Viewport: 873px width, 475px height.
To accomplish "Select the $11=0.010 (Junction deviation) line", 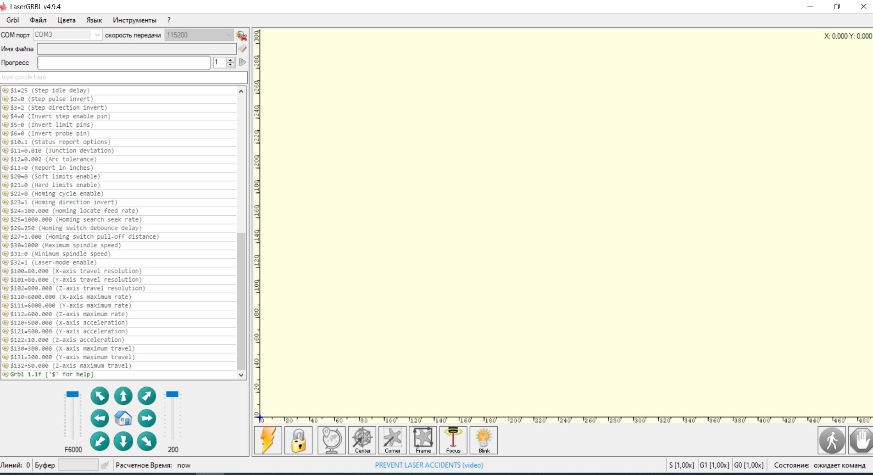I will (x=119, y=151).
